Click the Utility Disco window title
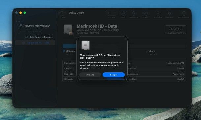 [x=76, y=13]
